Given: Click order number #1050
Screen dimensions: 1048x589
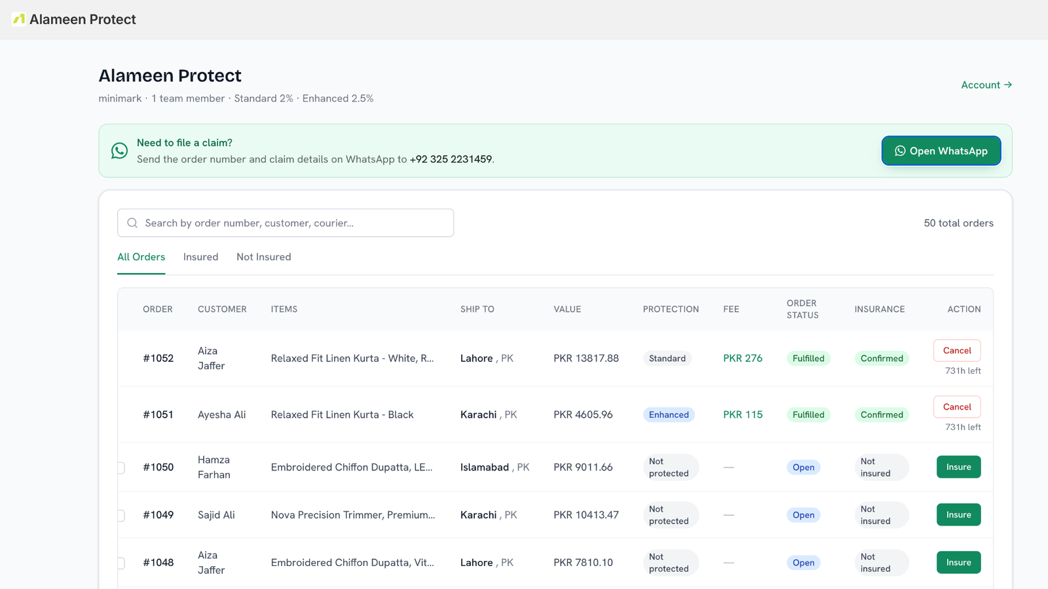Looking at the screenshot, I should 159,467.
